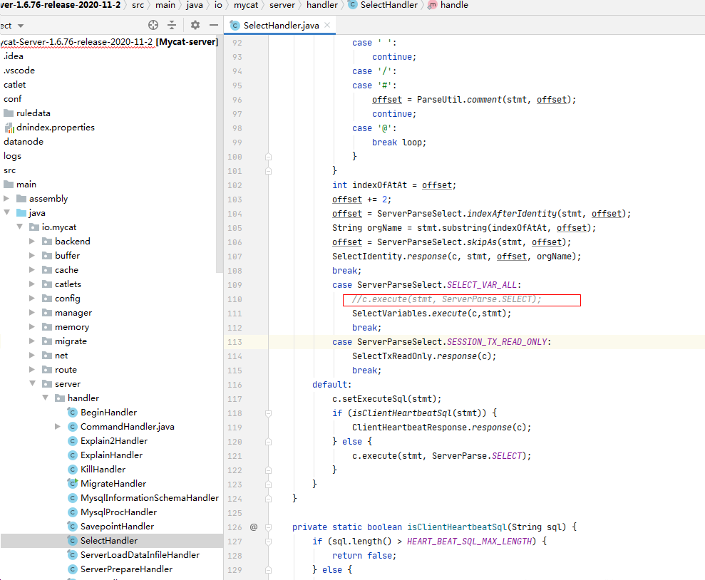Click dnindex.properties file icon
The image size is (705, 580).
(x=9, y=128)
